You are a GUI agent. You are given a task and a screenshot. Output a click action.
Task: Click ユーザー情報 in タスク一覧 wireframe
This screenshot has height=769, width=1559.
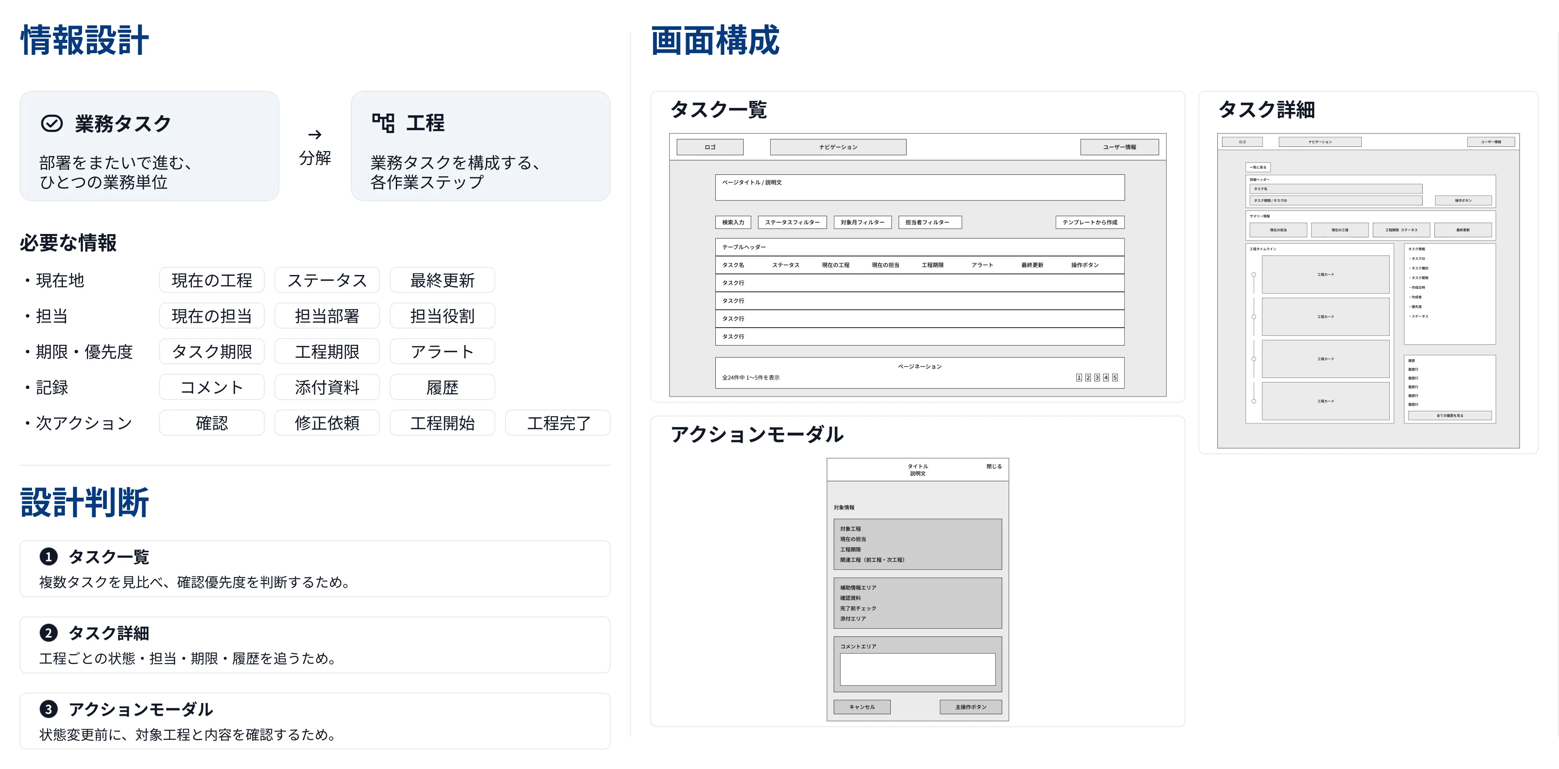1120,147
